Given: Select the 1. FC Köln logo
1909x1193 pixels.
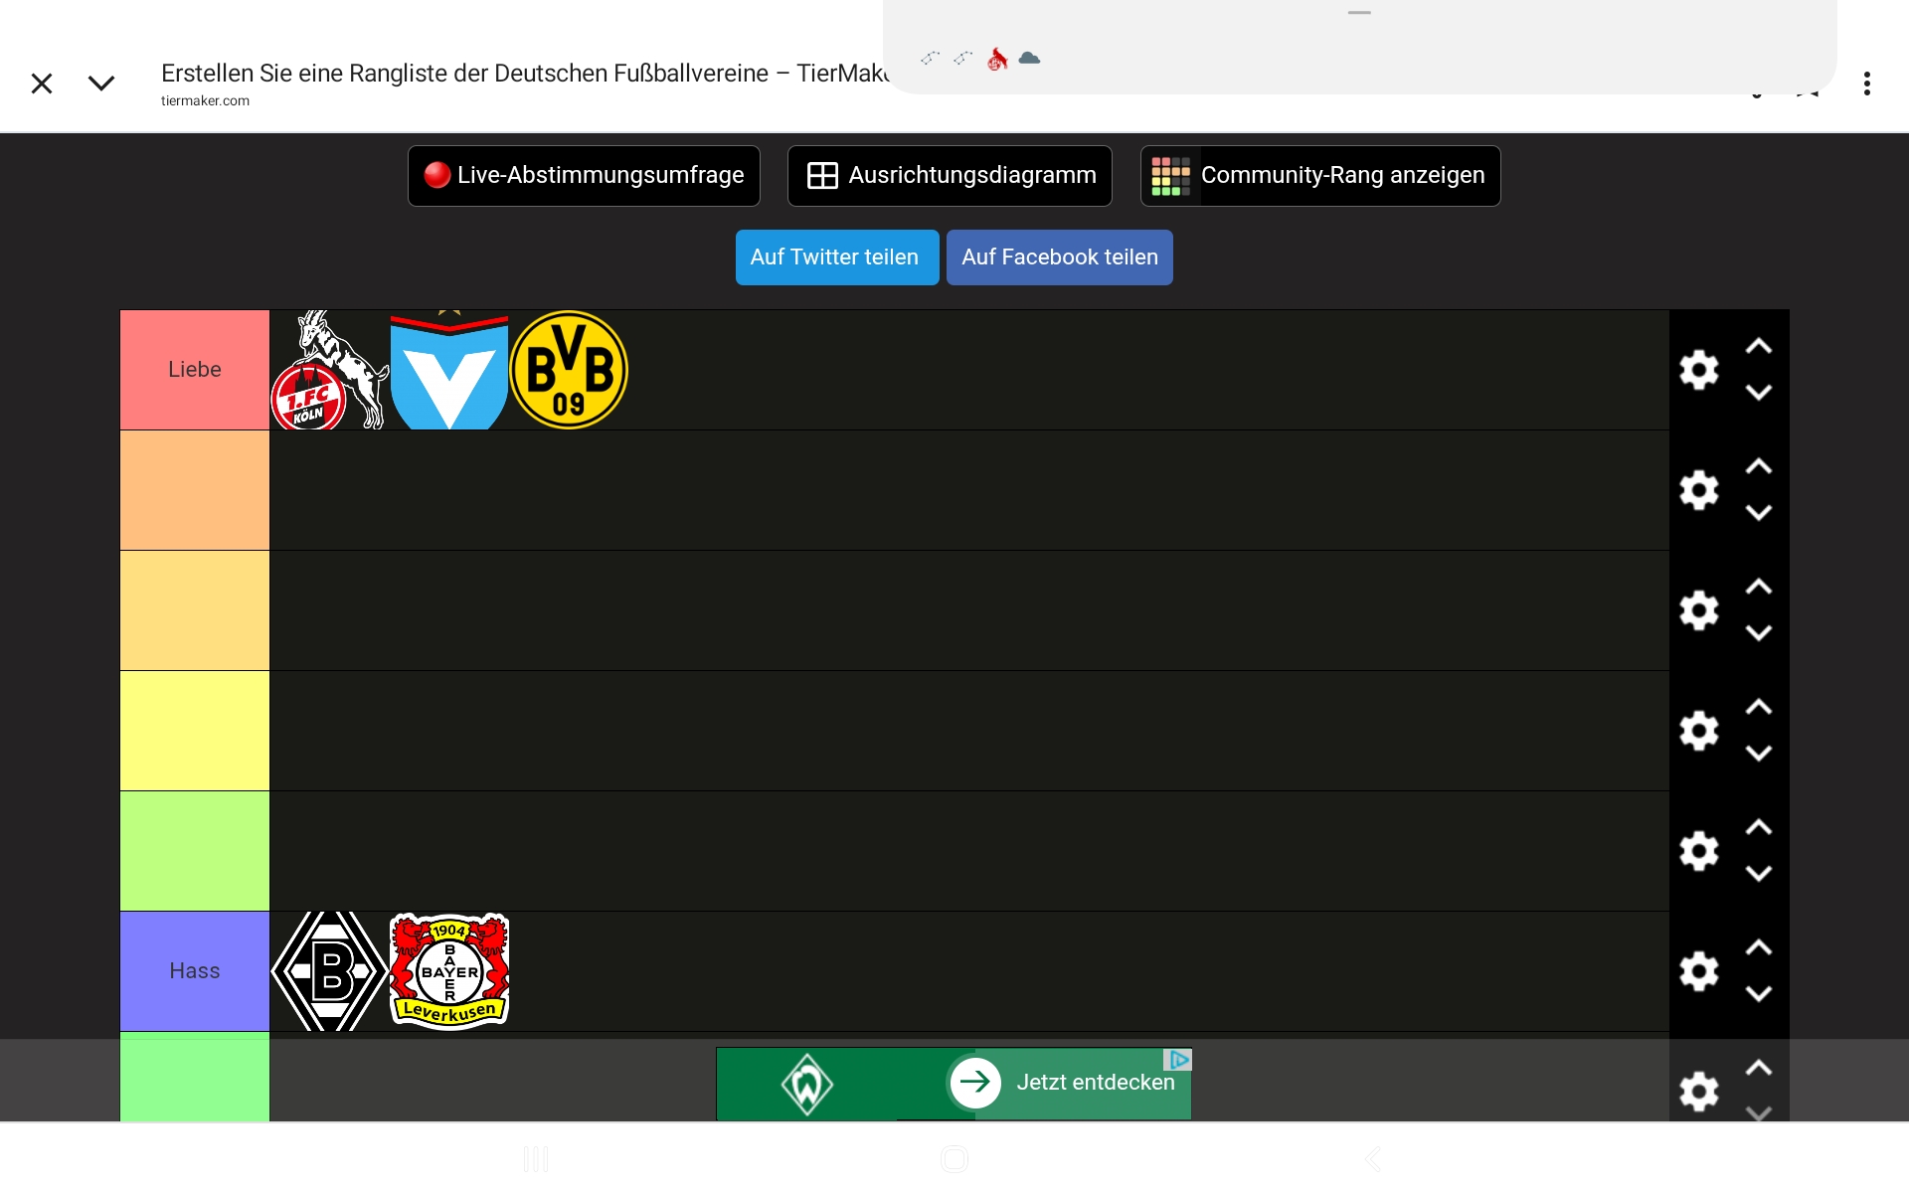Looking at the screenshot, I should coord(329,370).
